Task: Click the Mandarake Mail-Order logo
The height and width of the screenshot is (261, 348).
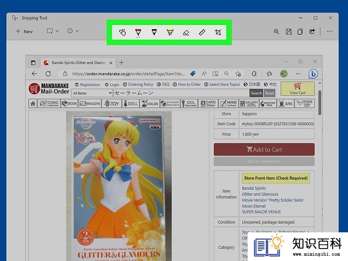Action: [x=49, y=88]
